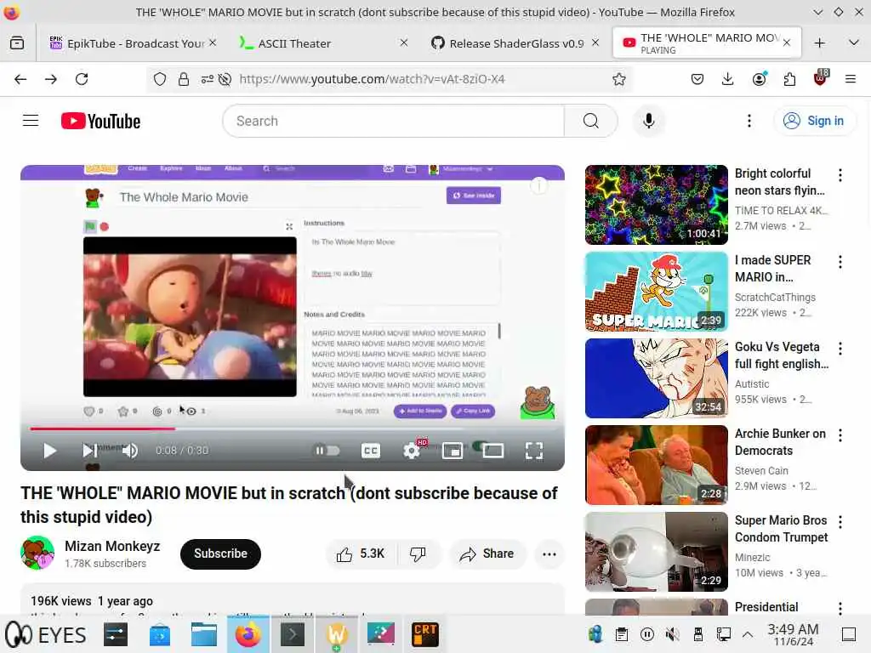The width and height of the screenshot is (871, 653).
Task: Like the video showing 5.3K
Action: pos(361,554)
